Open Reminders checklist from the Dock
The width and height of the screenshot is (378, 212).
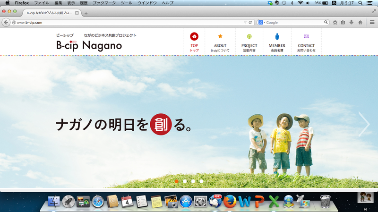(141, 201)
